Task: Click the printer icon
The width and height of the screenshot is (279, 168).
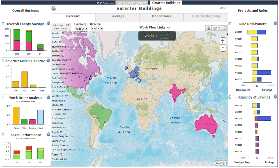Action: tap(53, 9)
